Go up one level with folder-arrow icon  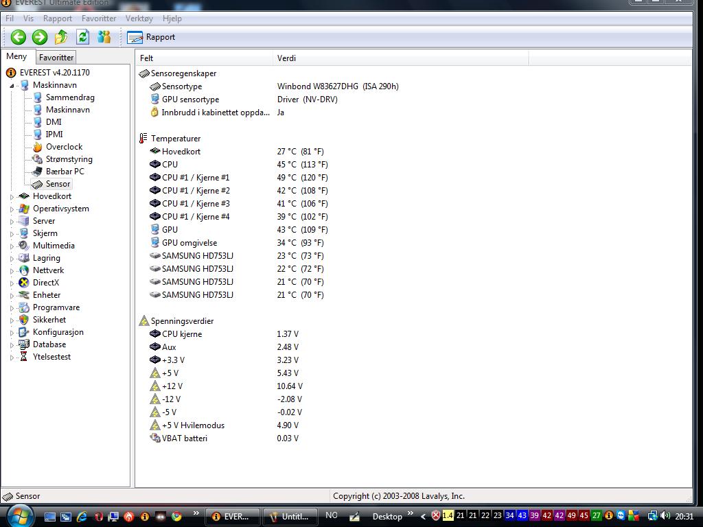[61, 37]
